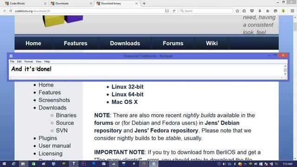This screenshot has height=167, width=297.
Task: Open sidebar Downloads link
Action: pos(52,108)
